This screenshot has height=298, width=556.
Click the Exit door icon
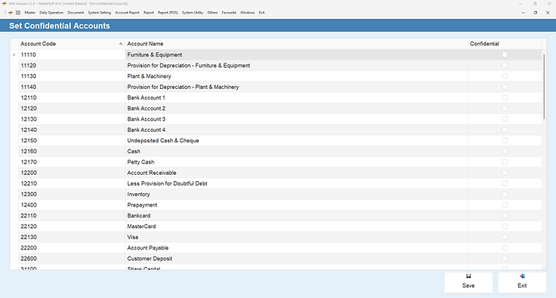522,276
